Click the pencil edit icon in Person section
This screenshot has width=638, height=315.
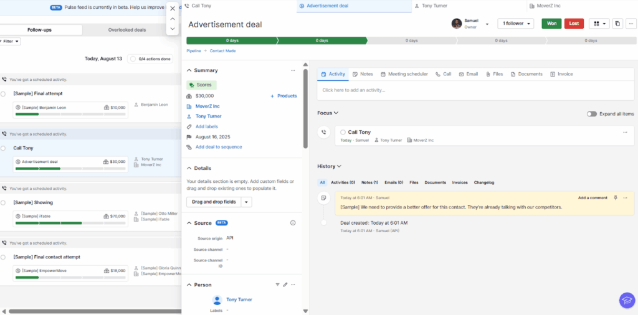click(285, 284)
